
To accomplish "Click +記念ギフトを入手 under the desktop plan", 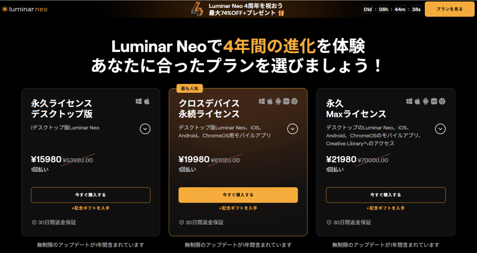I will pos(90,208).
